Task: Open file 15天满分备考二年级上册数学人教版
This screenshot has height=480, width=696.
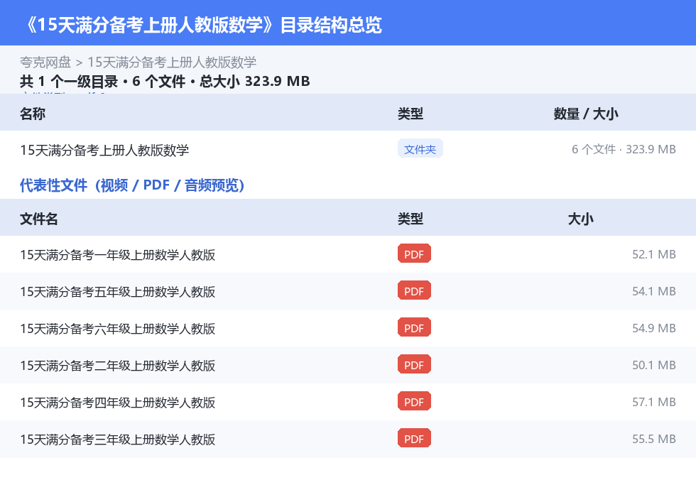Action: point(118,365)
